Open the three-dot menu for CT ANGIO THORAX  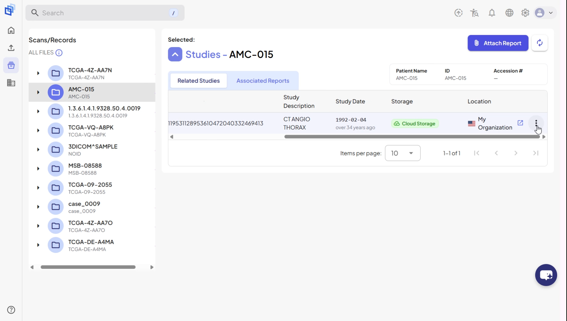pos(536,123)
